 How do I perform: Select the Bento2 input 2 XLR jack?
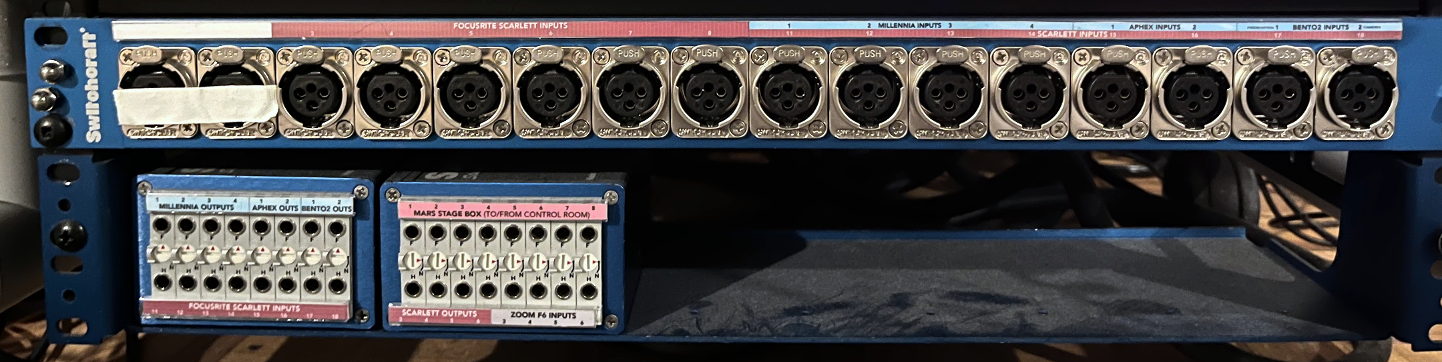pyautogui.click(x=1356, y=93)
